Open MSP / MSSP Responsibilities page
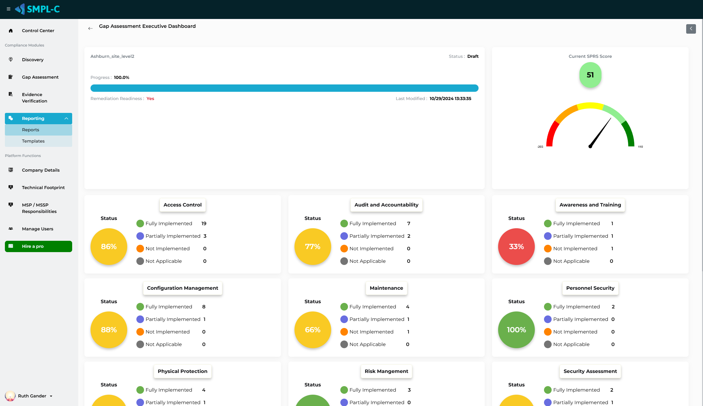 tap(39, 208)
